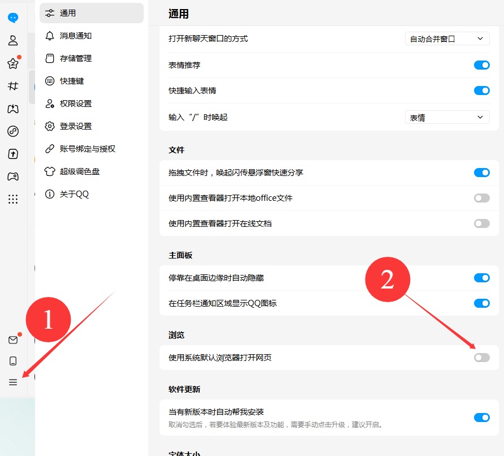504x456 pixels.
Task: Toggle off 当有新版本时自动帮我安装
Action: click(x=481, y=418)
